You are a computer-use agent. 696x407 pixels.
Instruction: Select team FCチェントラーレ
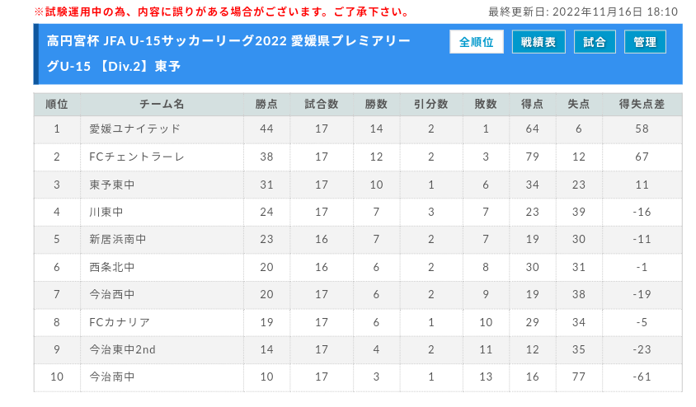coord(137,157)
